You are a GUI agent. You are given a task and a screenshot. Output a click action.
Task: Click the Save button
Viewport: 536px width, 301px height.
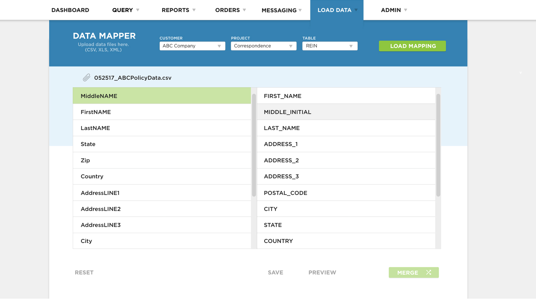click(x=275, y=273)
